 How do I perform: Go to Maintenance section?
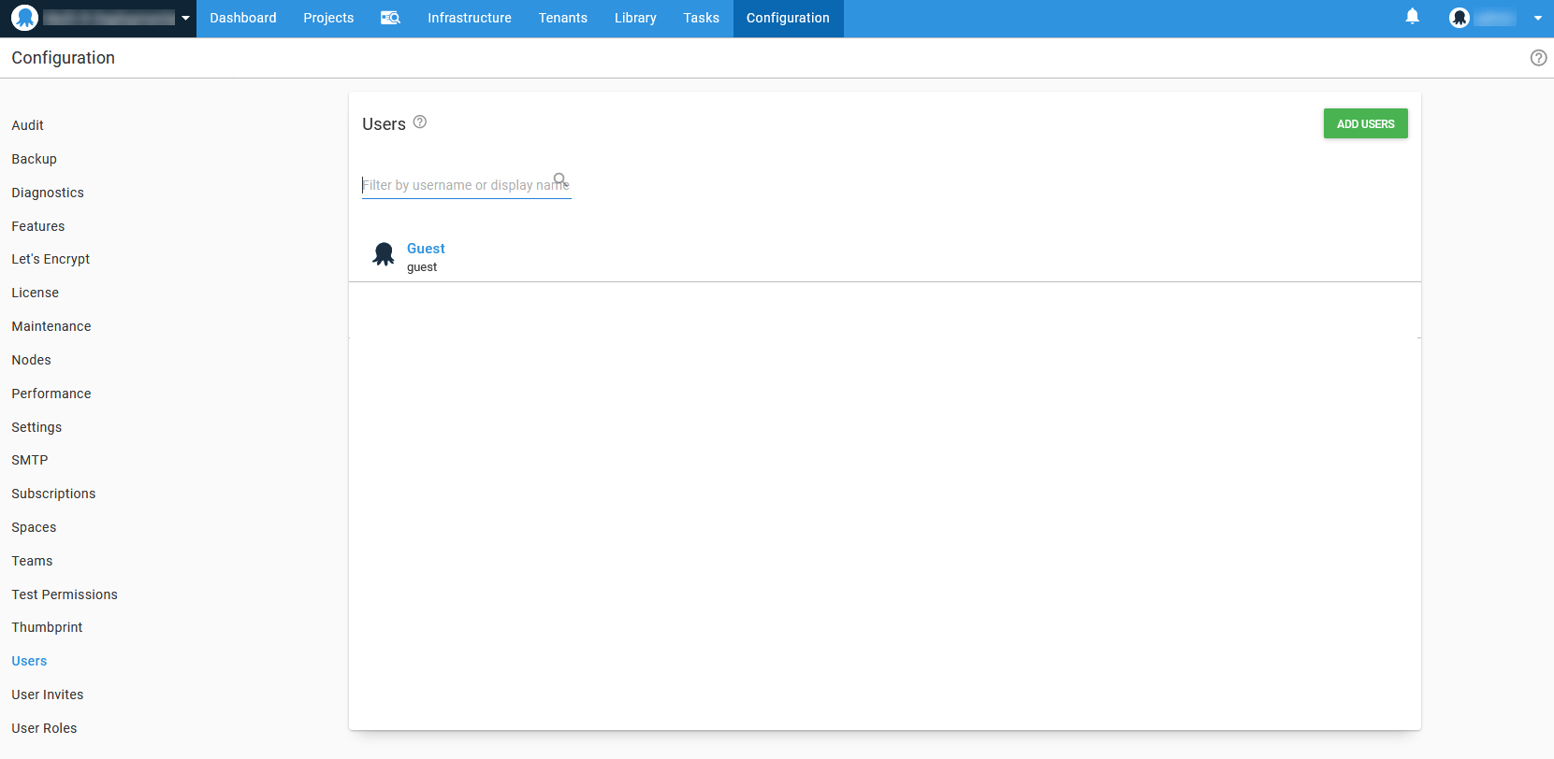click(51, 326)
